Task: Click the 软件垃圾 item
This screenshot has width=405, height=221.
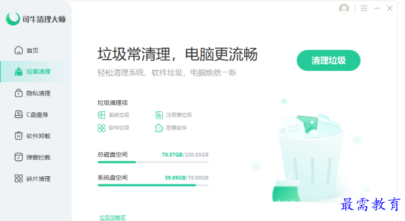Action: coord(113,128)
